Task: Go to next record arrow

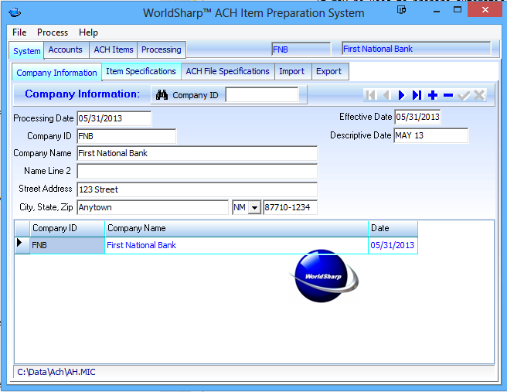Action: click(x=402, y=95)
